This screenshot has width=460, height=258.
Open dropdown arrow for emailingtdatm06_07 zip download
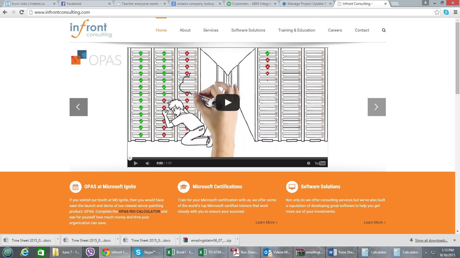coord(237,240)
